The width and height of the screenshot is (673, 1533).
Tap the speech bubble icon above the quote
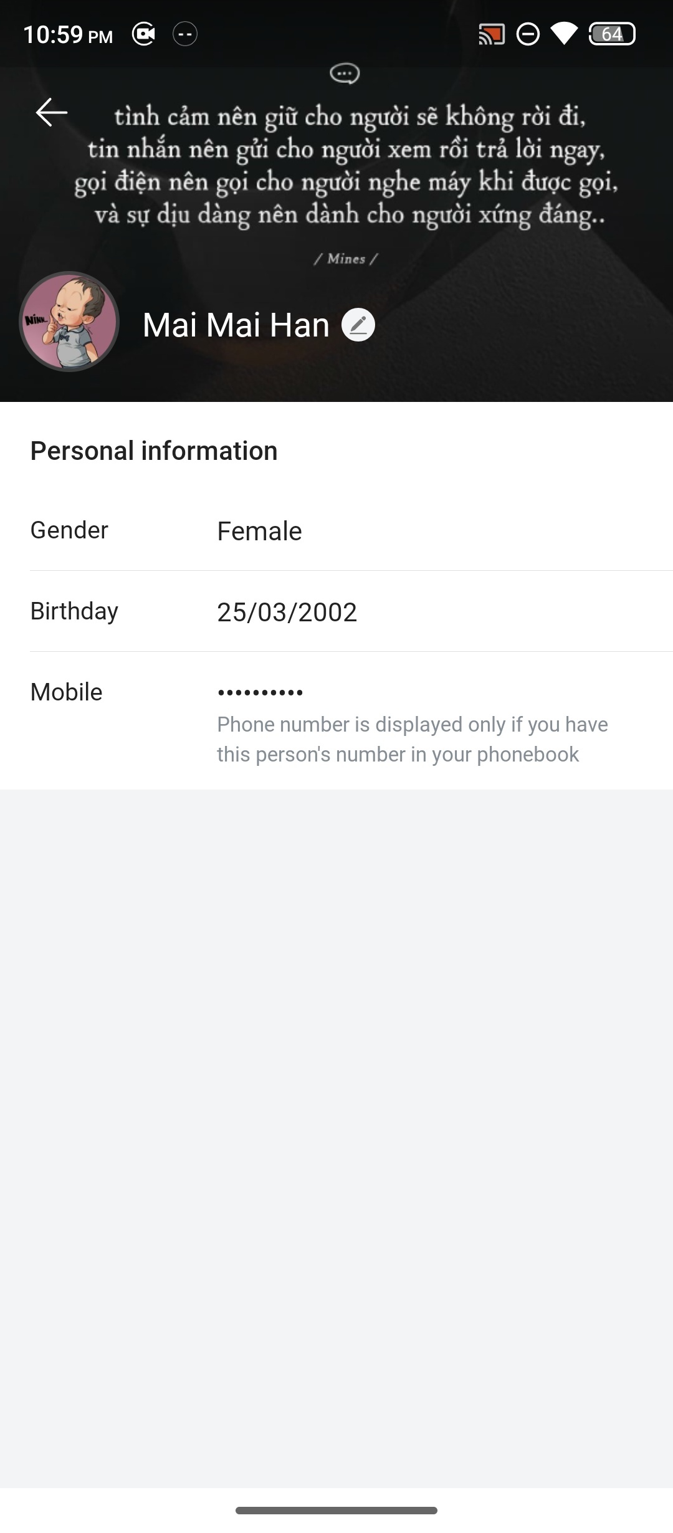345,74
